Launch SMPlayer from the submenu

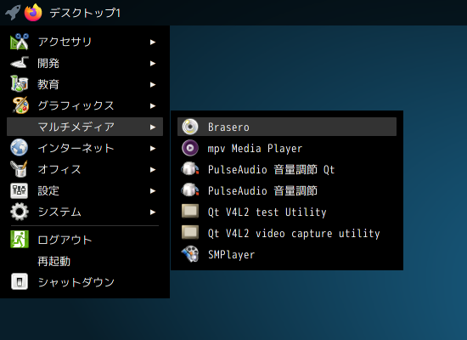click(x=287, y=254)
